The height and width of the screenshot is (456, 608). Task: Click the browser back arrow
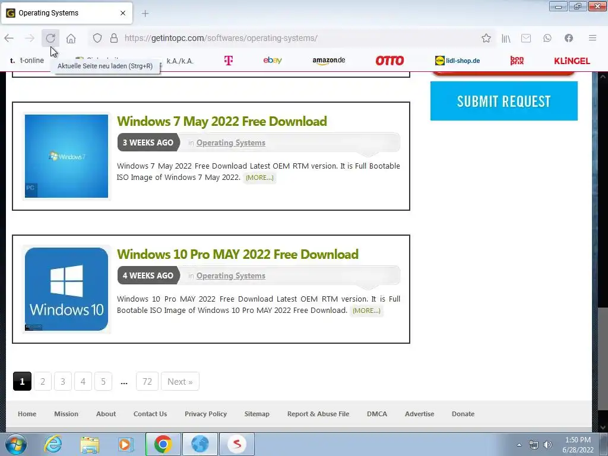[9, 38]
